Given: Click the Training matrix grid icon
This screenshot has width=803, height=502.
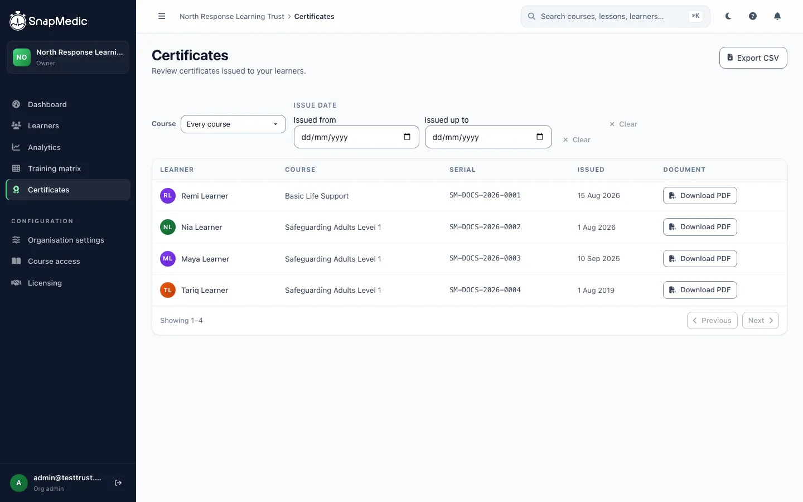Looking at the screenshot, I should point(16,168).
